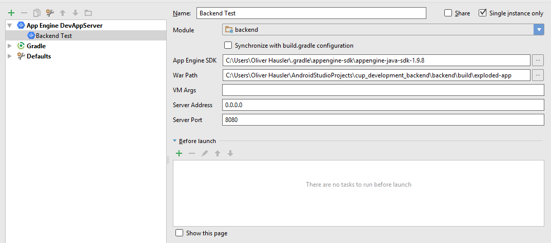Create a new configuration folder
551x243 pixels.
coord(88,13)
